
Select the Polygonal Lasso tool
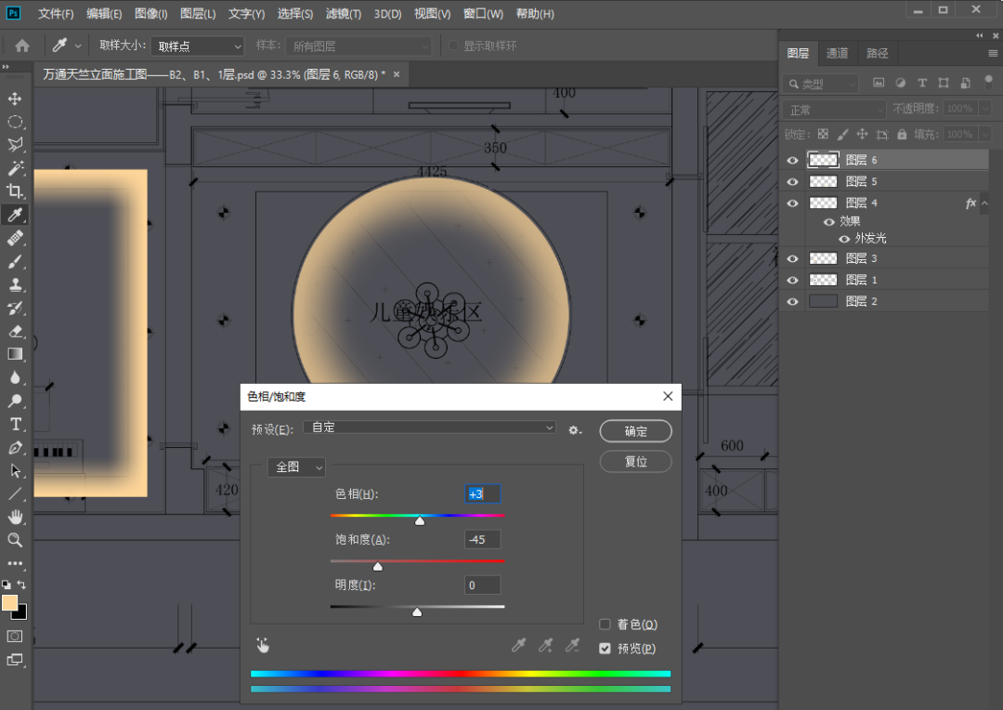click(x=15, y=145)
